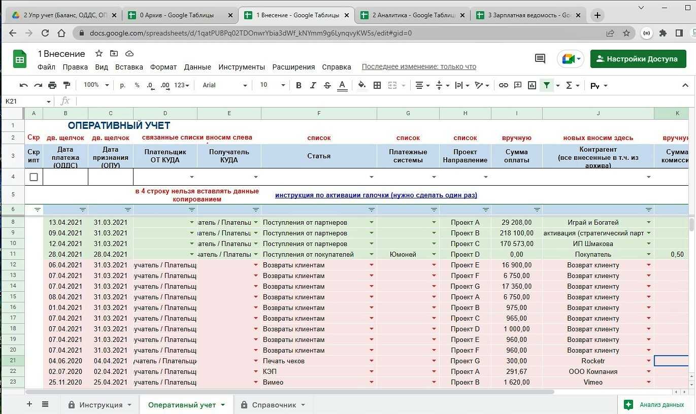
Task: Open the Google Sheets home icon
Action: click(x=20, y=59)
